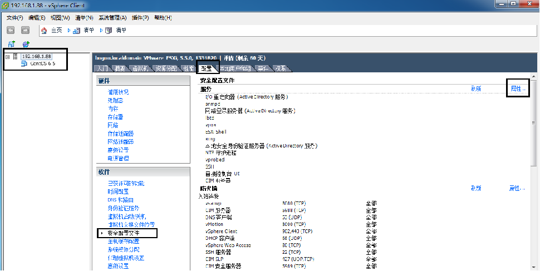Select the 192.168.1.88 host in tree
The width and height of the screenshot is (540, 271).
37,56
